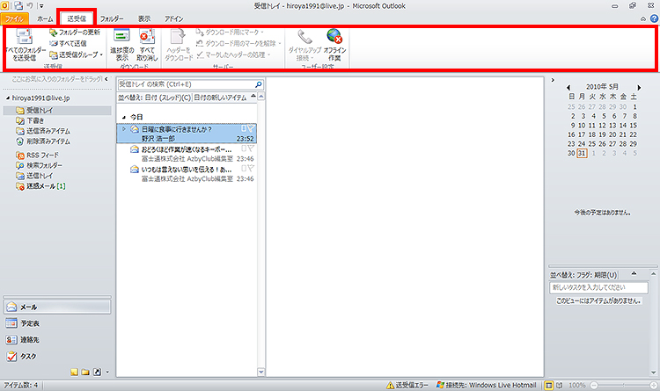Image resolution: width=660 pixels, height=391 pixels.
Task: Click Normal view icon in status bar
Action: [548, 385]
